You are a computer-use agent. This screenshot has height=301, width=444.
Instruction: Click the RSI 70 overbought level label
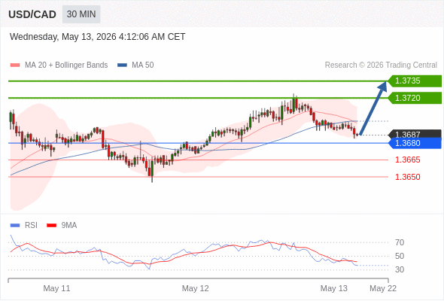tap(400, 242)
